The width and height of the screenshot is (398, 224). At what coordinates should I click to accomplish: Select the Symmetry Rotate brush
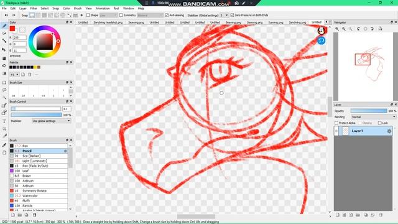click(39, 191)
